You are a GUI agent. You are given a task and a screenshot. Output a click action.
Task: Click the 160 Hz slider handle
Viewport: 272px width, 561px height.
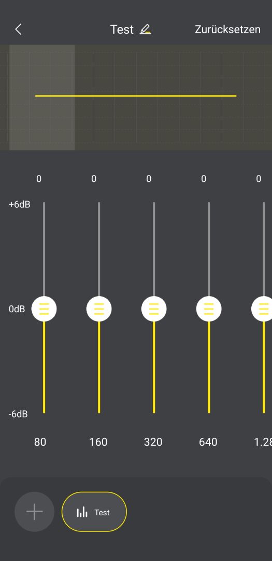[99, 309]
